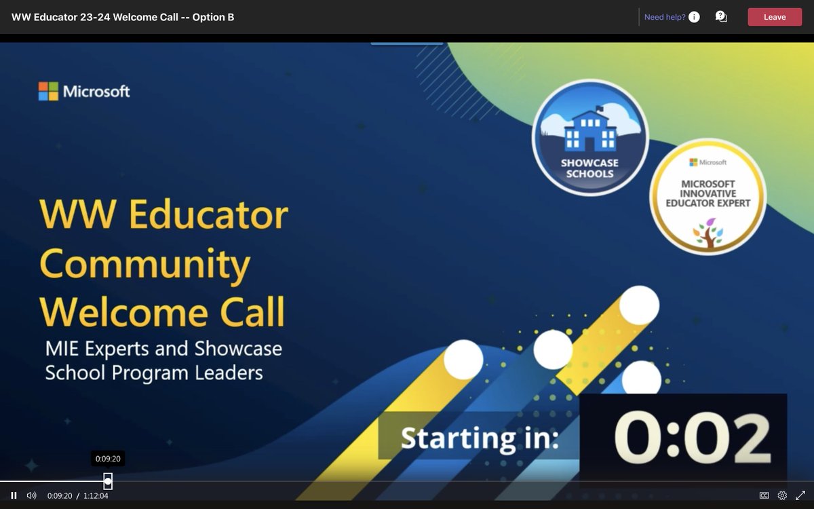Click the elapsed time 0:09:20 display
Image resolution: width=814 pixels, height=509 pixels.
pyautogui.click(x=60, y=496)
